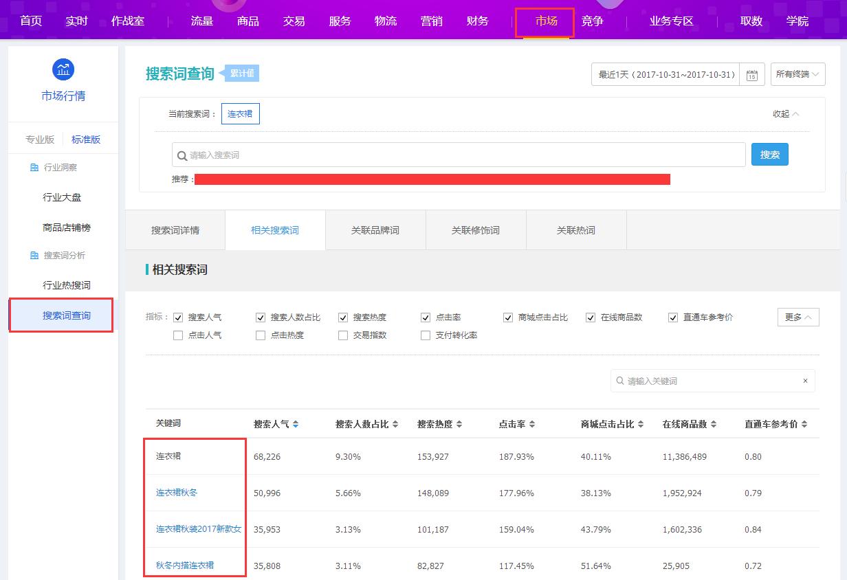Enable the 点击人气 checkbox
This screenshot has width=847, height=580.
pos(179,336)
